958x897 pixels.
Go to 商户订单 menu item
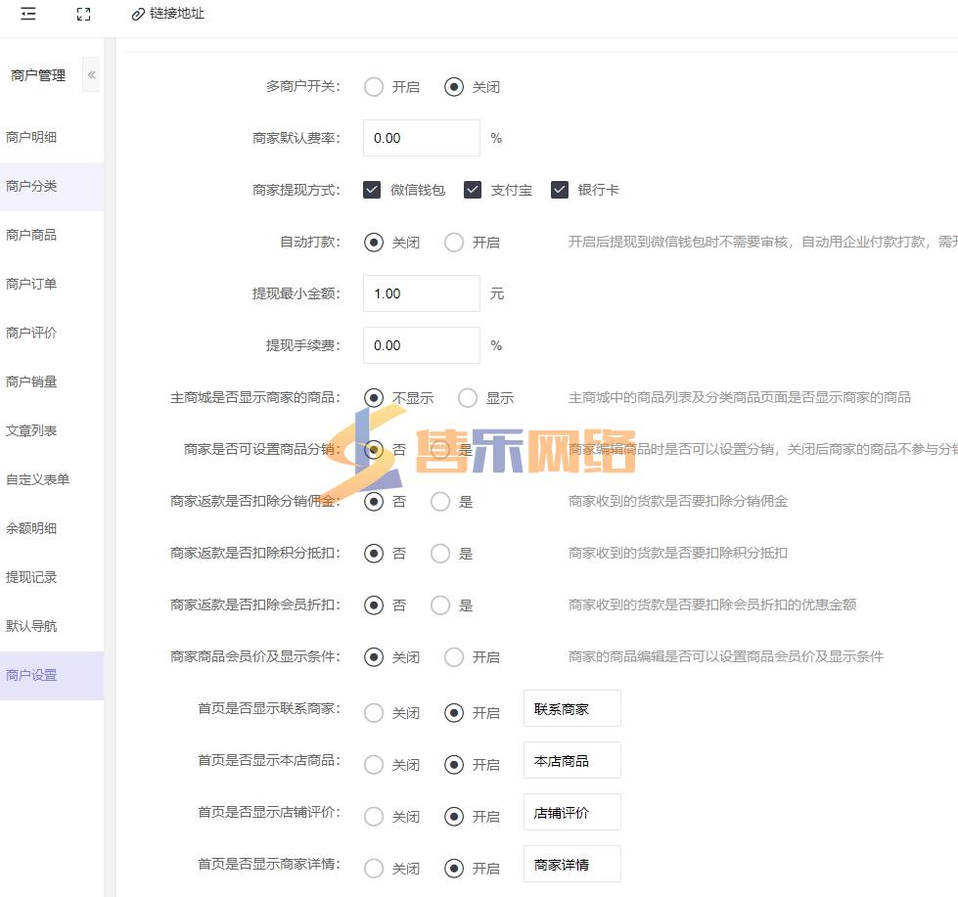coord(31,284)
